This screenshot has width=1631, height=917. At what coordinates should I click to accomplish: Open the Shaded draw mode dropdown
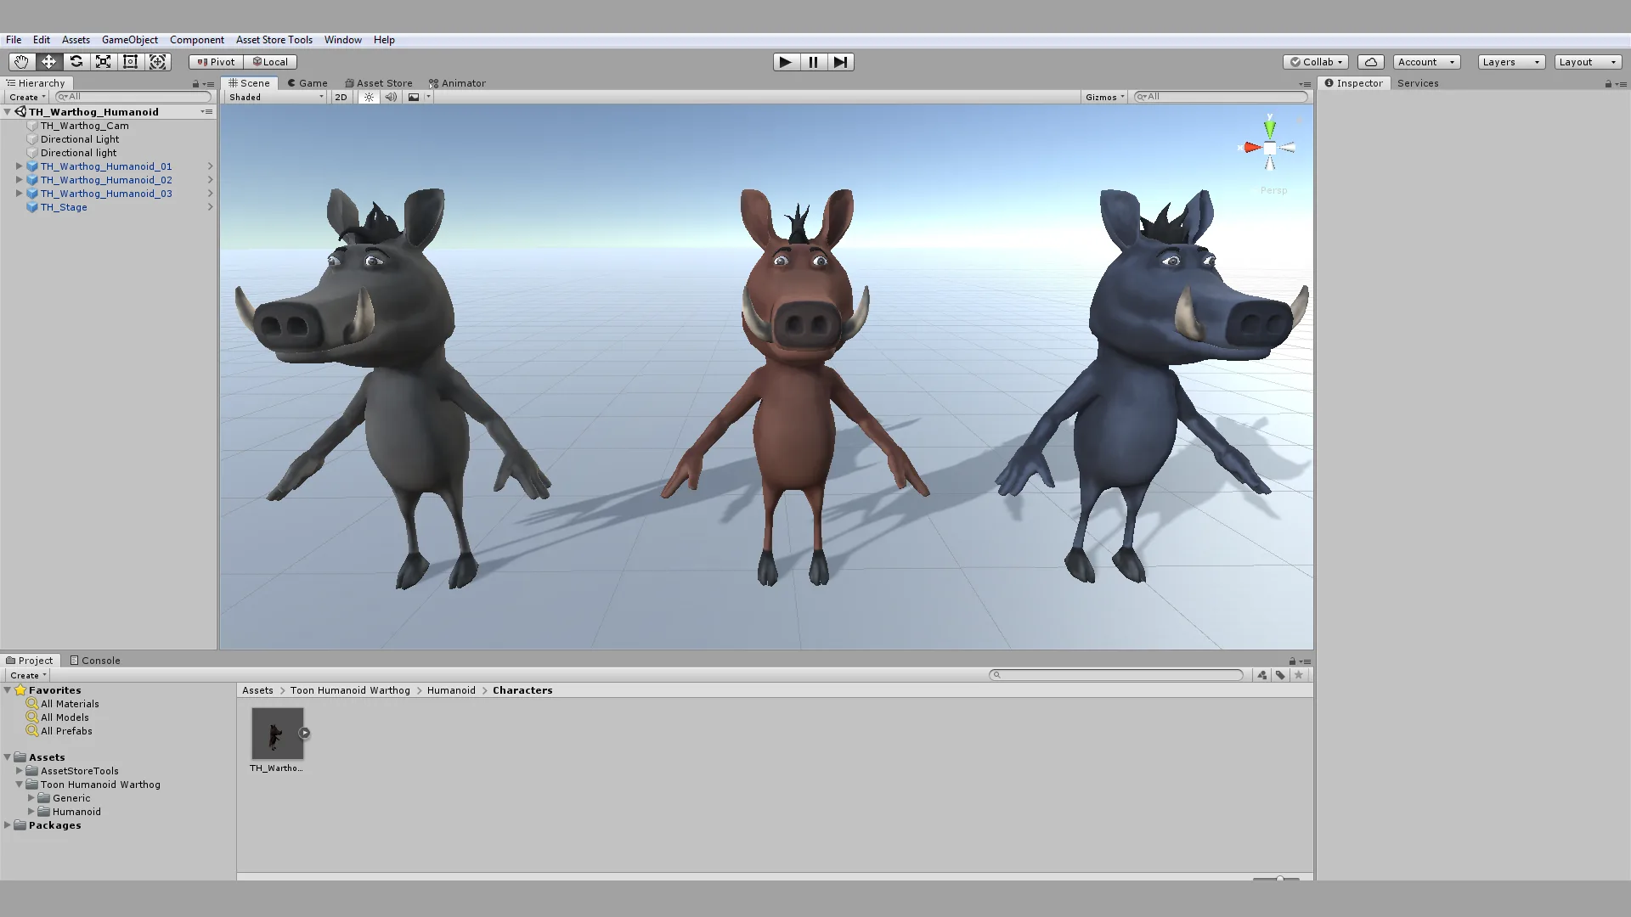276,97
